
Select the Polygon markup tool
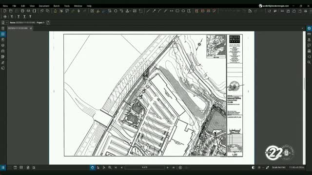(x=189, y=11)
